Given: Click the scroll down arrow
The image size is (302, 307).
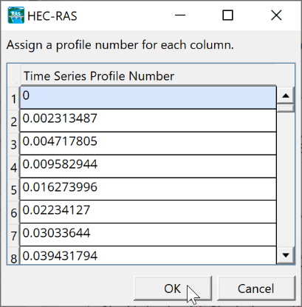Looking at the screenshot, I should [286, 255].
